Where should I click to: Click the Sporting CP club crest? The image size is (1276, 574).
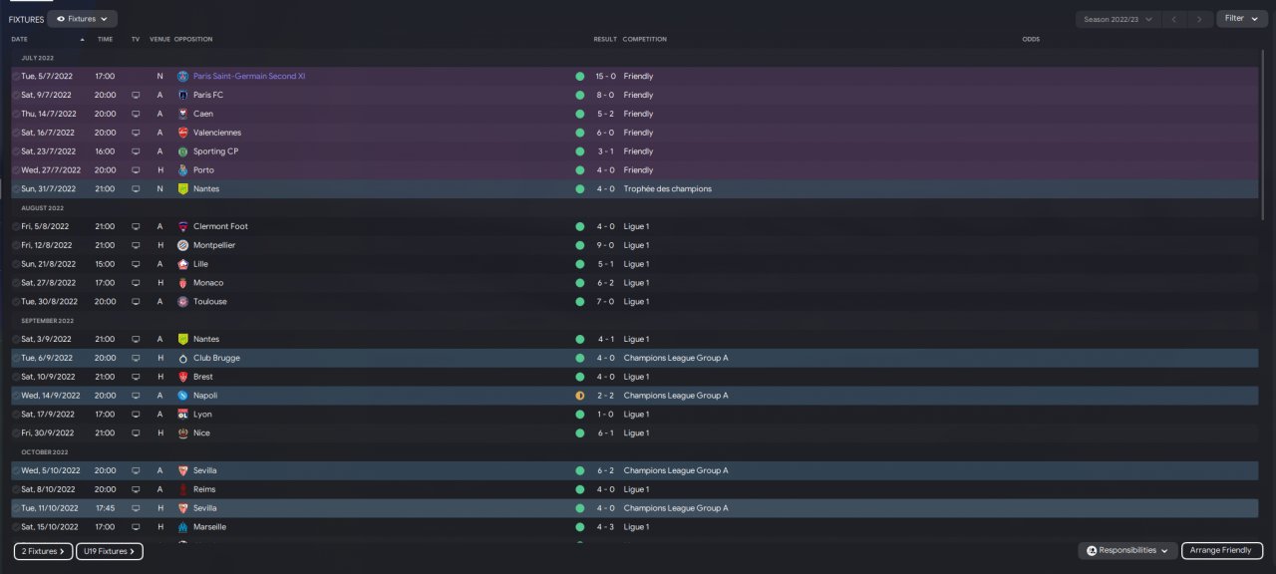point(182,151)
